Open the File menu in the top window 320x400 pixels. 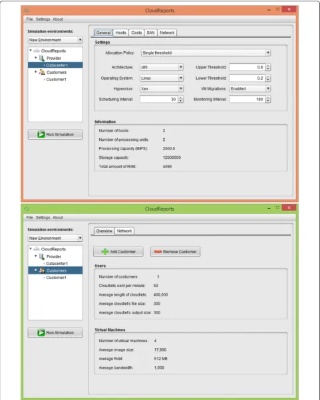click(x=29, y=19)
